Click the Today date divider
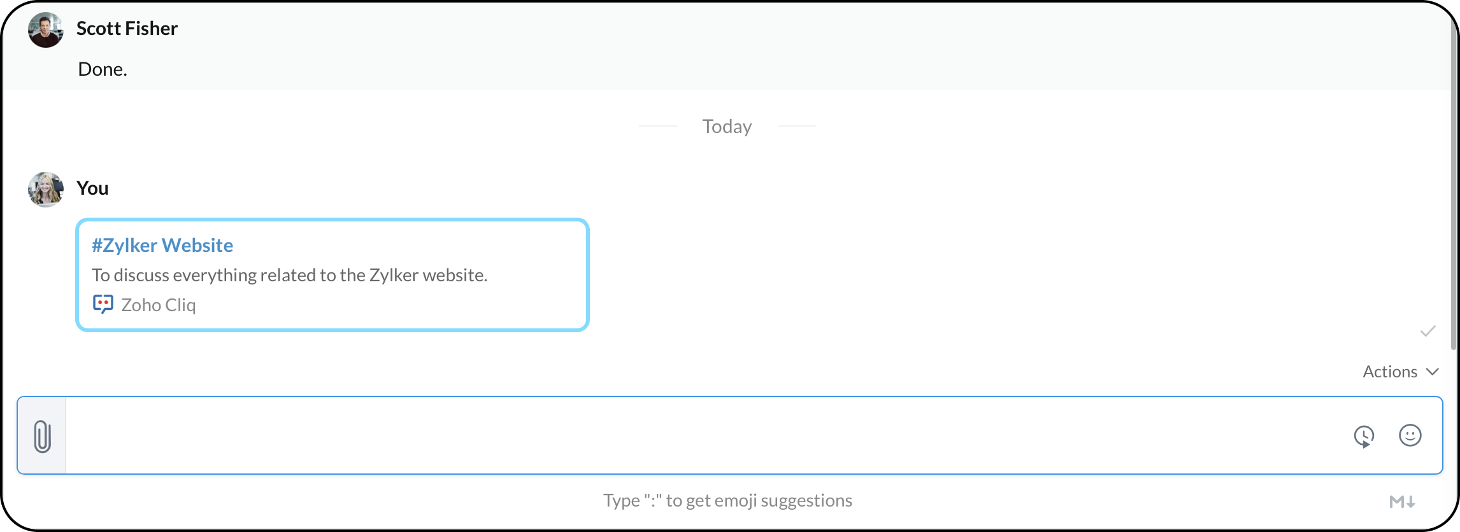 [x=727, y=127]
